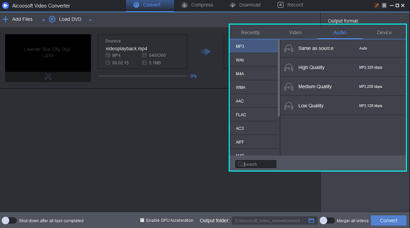Open the hamburger menu in title bar
The width and height of the screenshot is (410, 228).
point(384,5)
